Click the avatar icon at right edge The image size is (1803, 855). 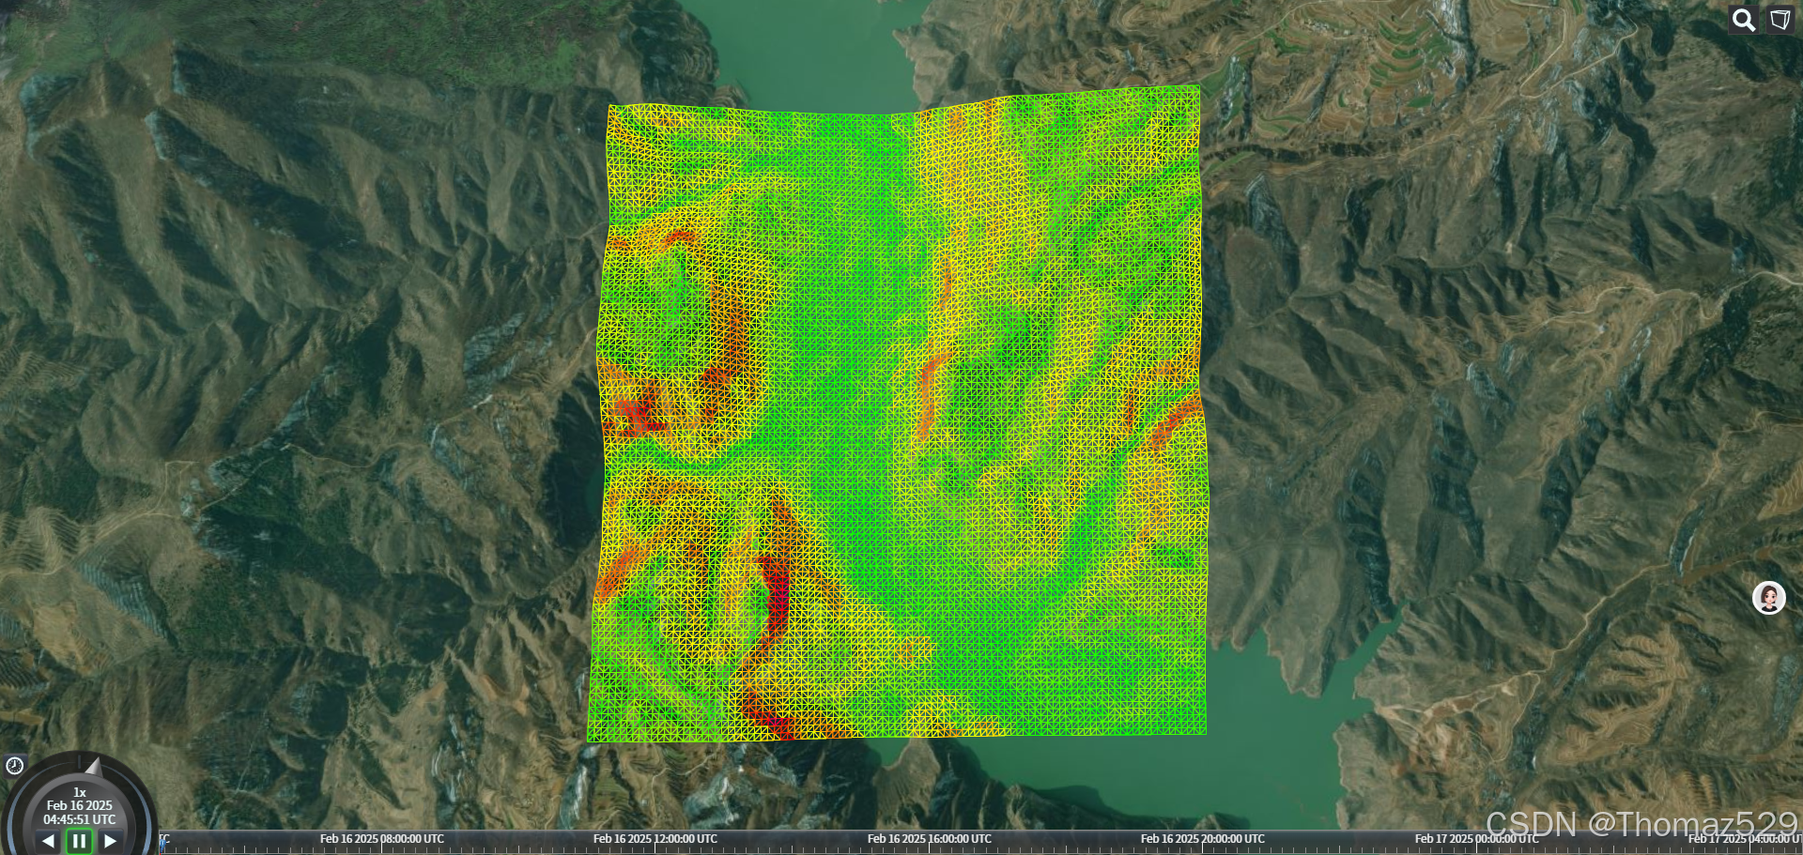click(1769, 598)
